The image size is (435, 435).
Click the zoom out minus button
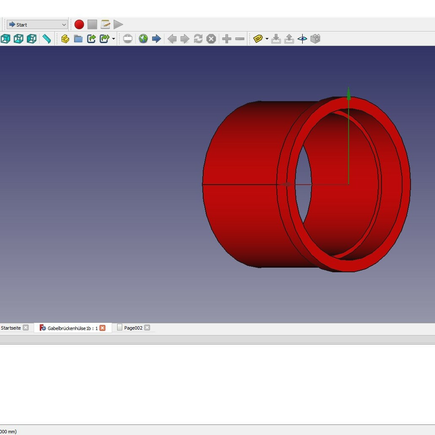(240, 39)
